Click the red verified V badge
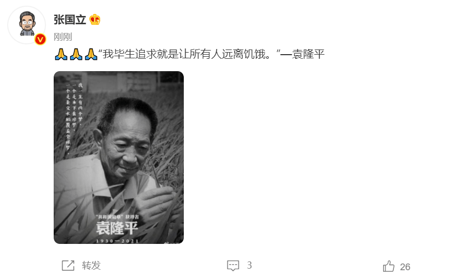Screen dimensions: 460x280 tap(40, 39)
